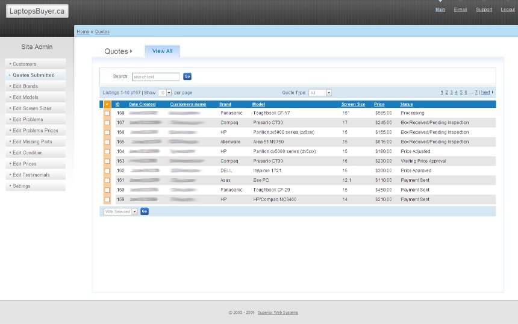Click the LaptopsBuyer.ca logo

tap(37, 11)
